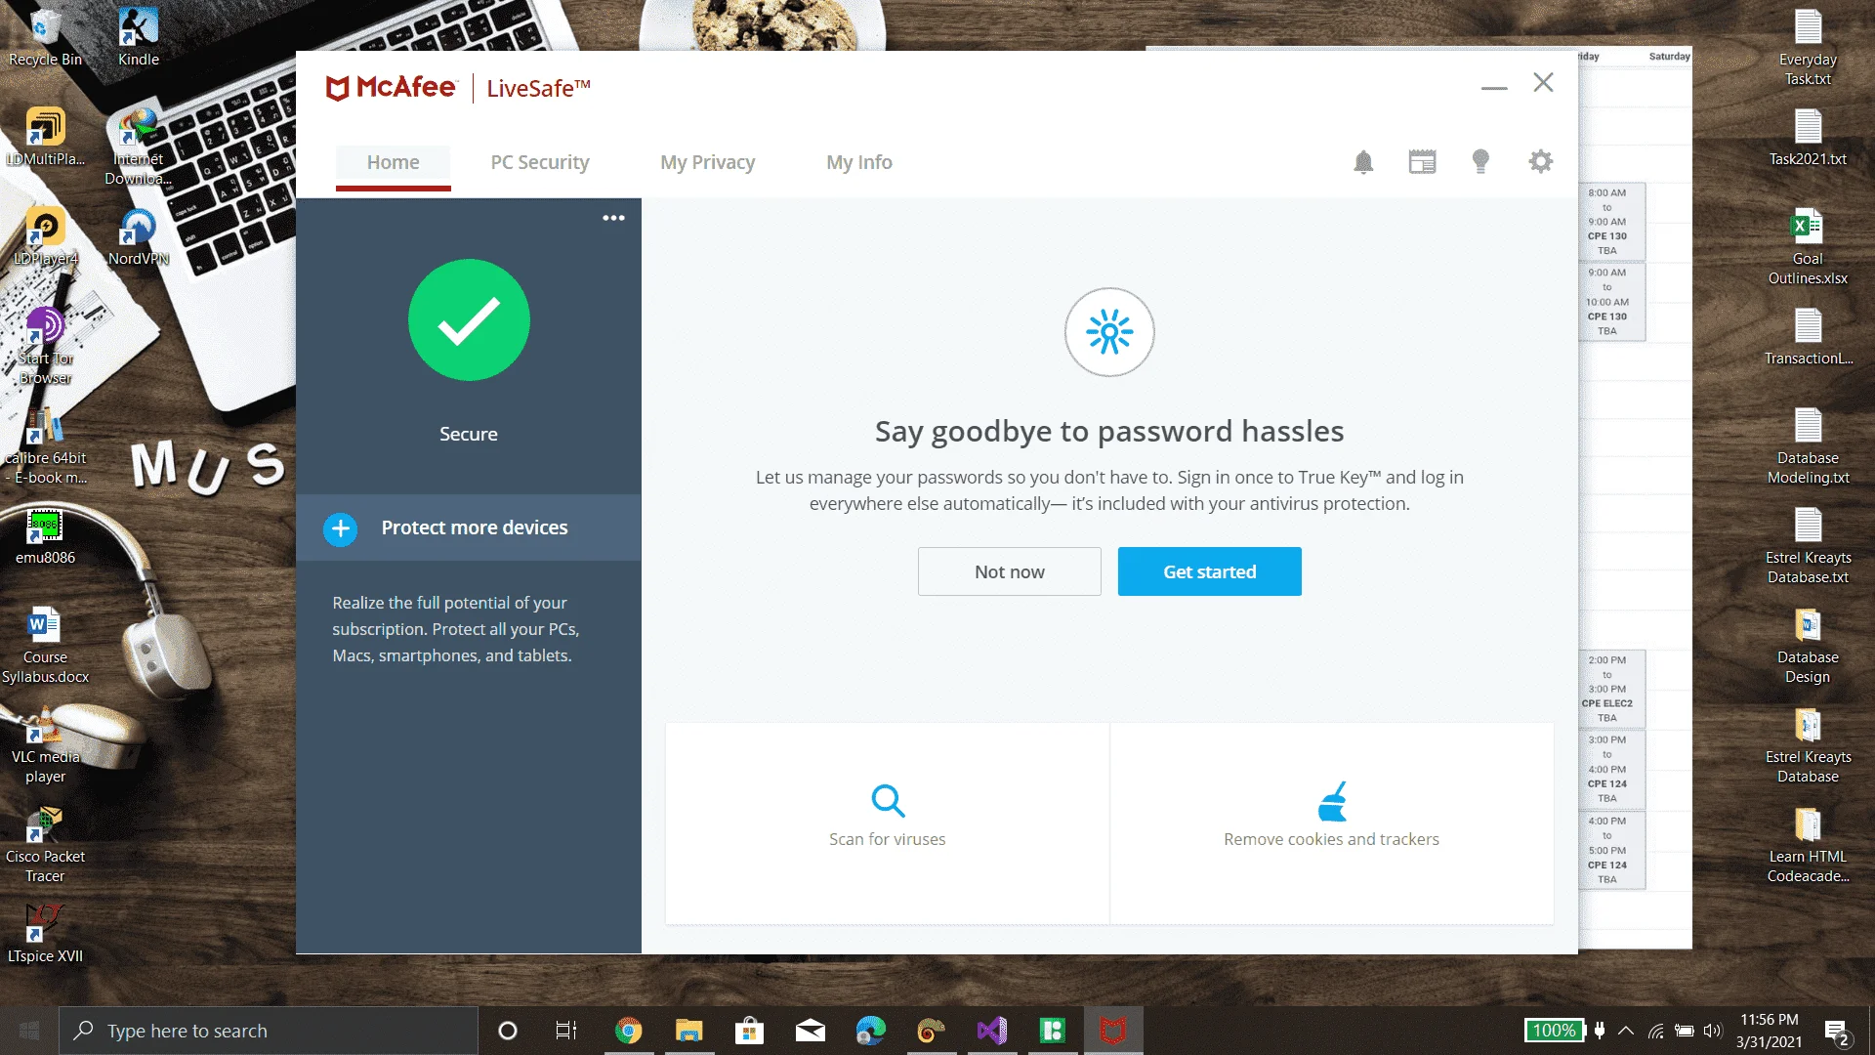The width and height of the screenshot is (1875, 1055).
Task: Open Microsoft Store from taskbar
Action: coord(750,1031)
